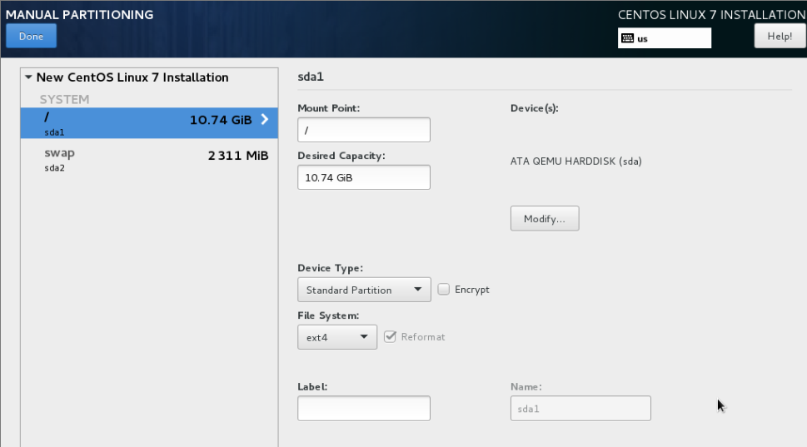Toggle the Reformat checkbox
This screenshot has height=447, width=807.
[390, 336]
